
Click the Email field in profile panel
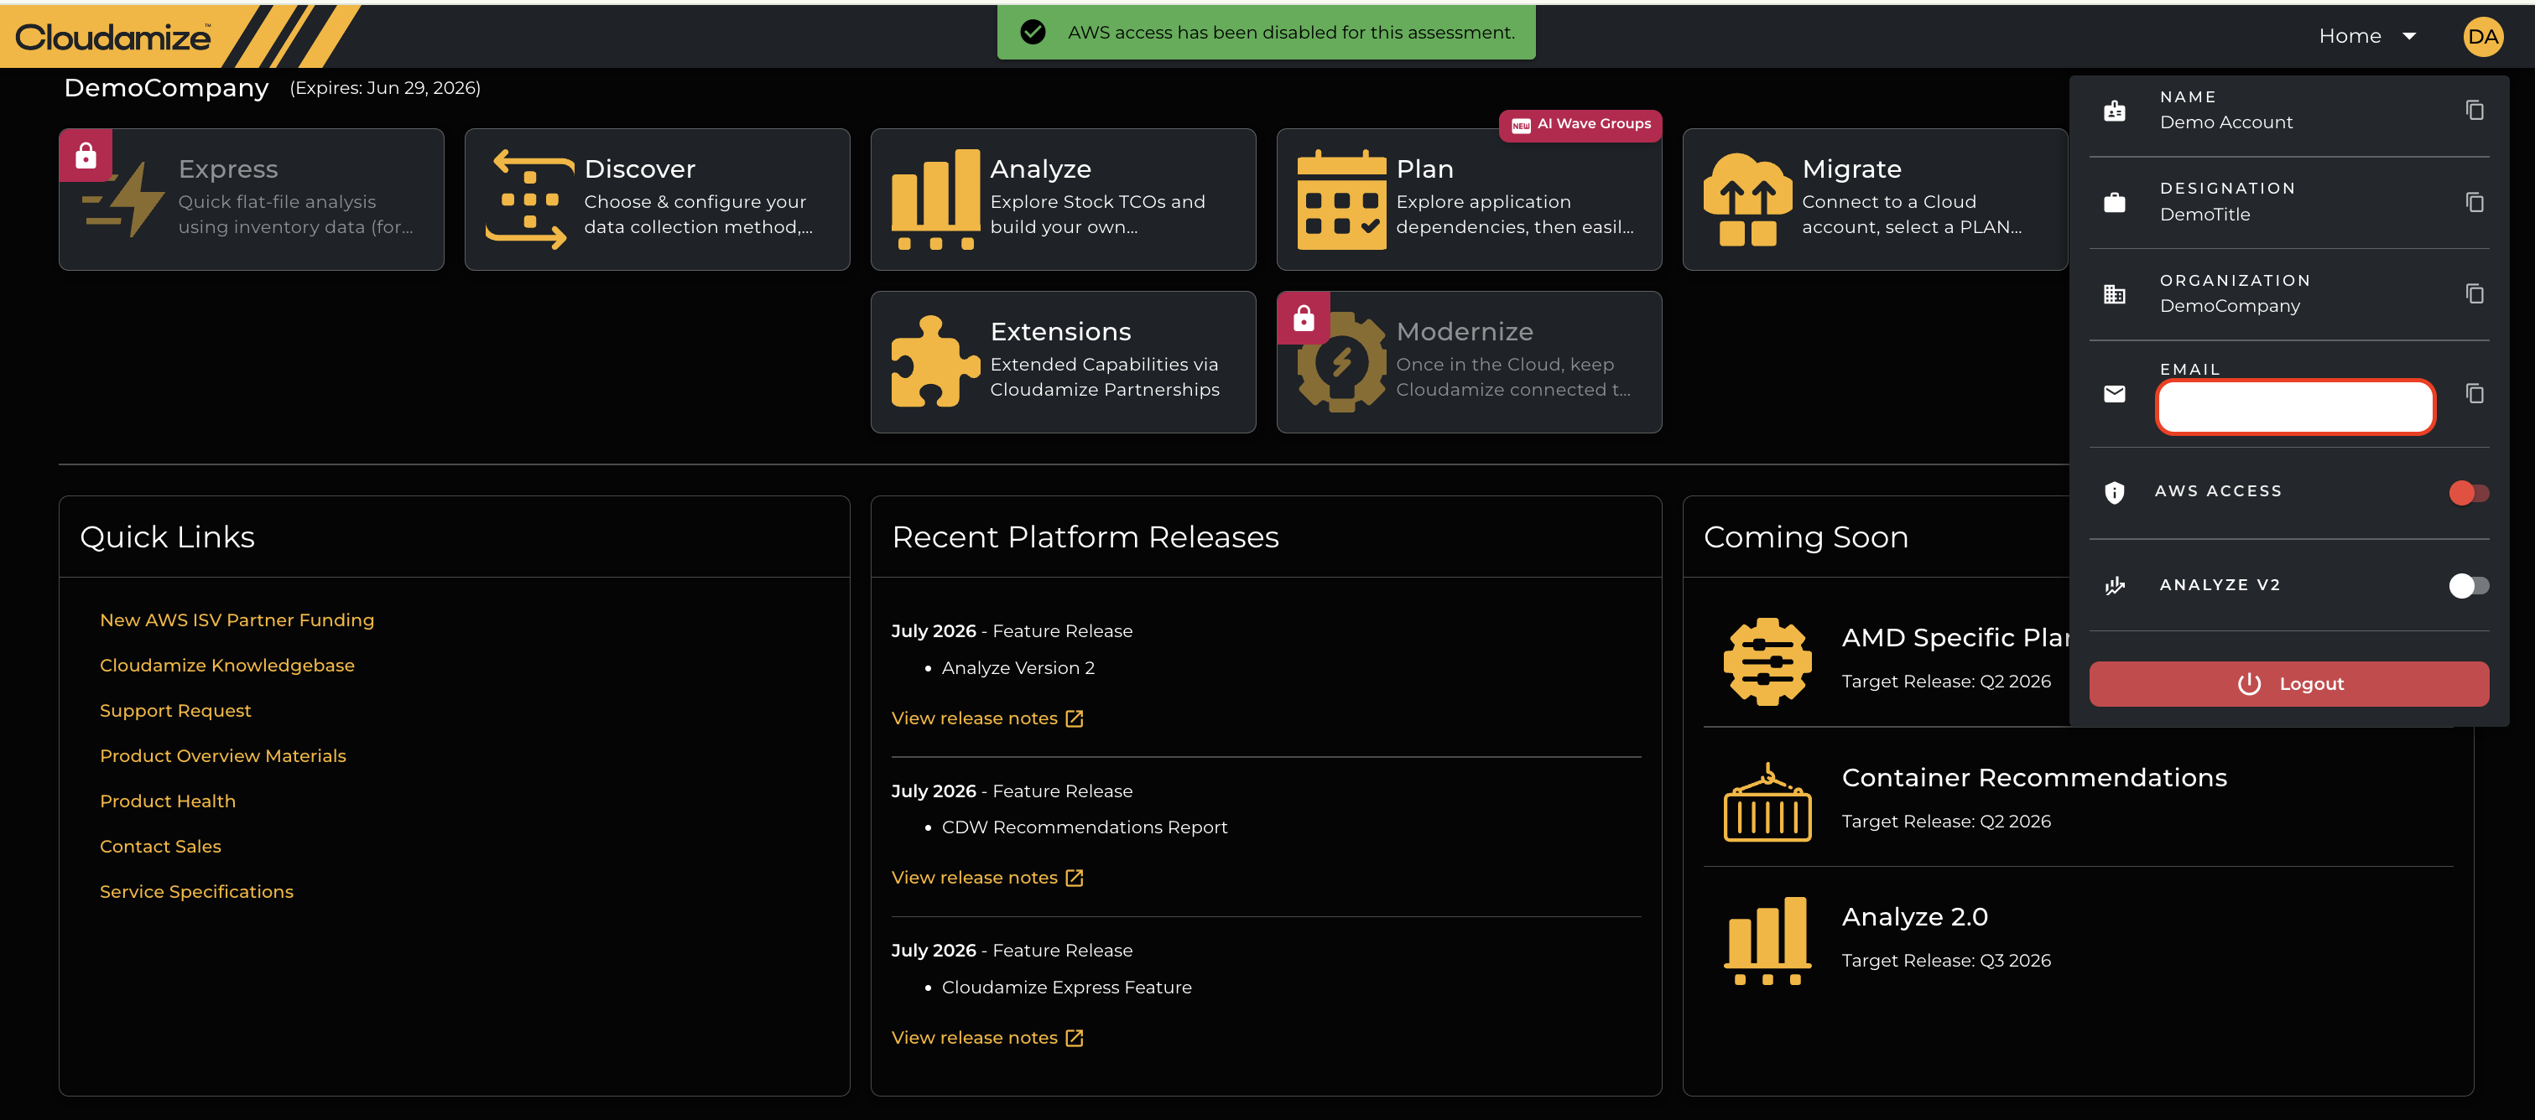2295,406
